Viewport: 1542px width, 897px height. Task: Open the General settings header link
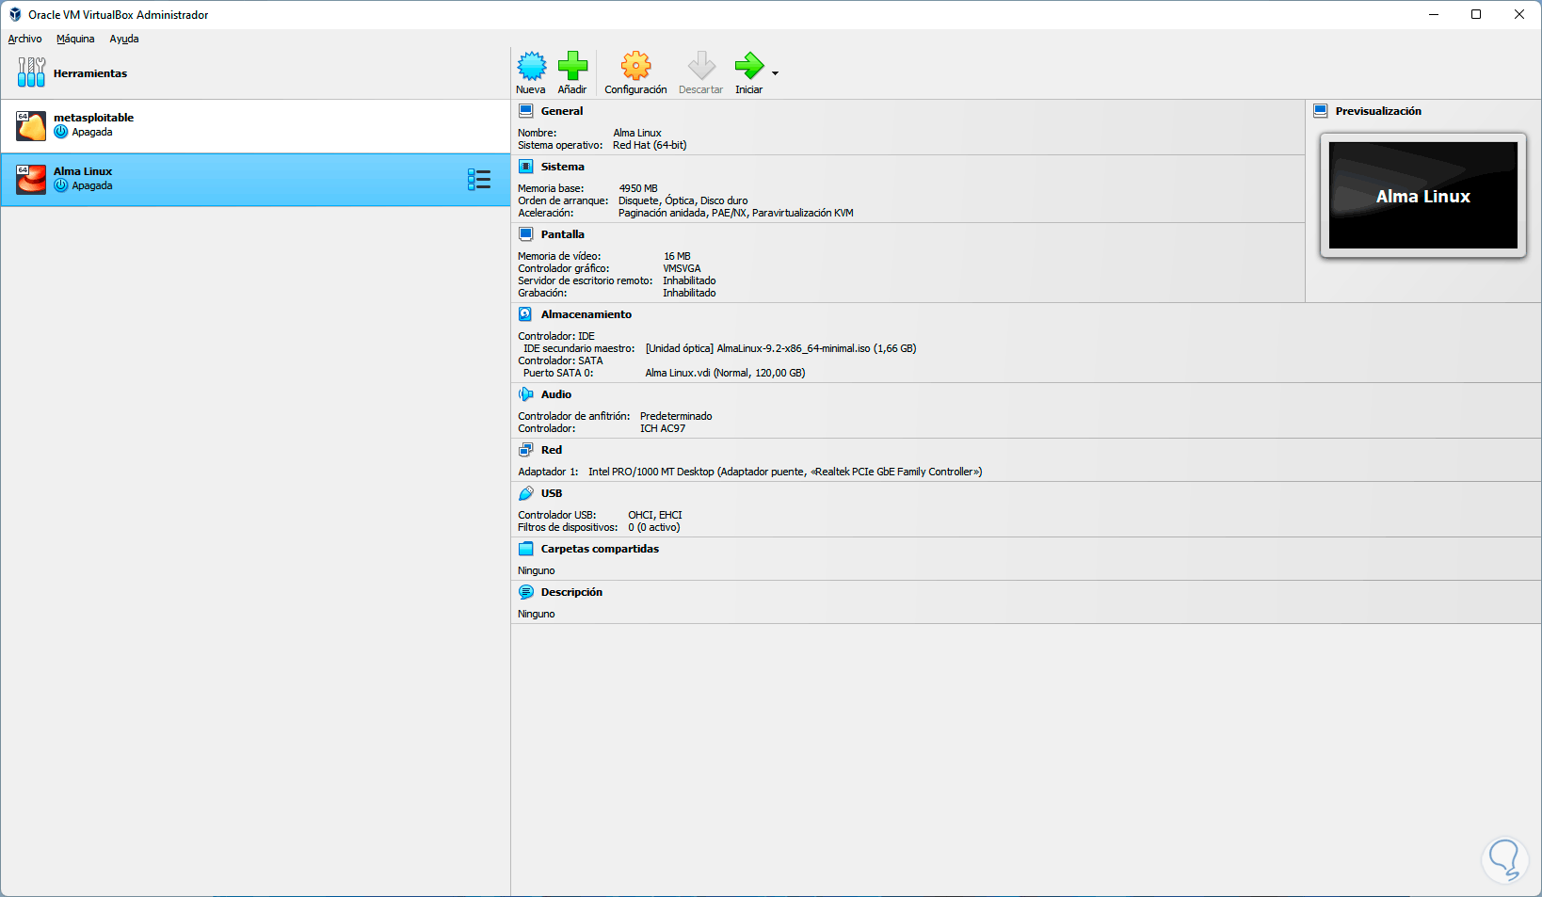point(562,111)
